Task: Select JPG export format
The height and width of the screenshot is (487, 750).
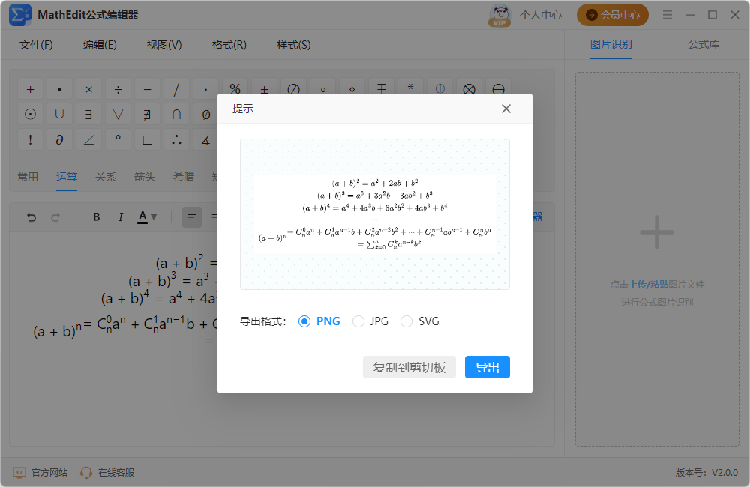Action: [x=370, y=321]
